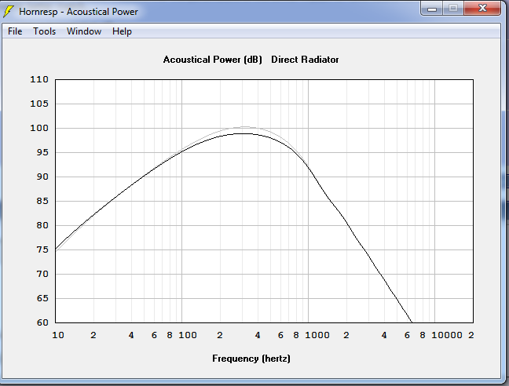509x386 pixels.
Task: Click the 105 value on vertical axis
Action: click(39, 104)
